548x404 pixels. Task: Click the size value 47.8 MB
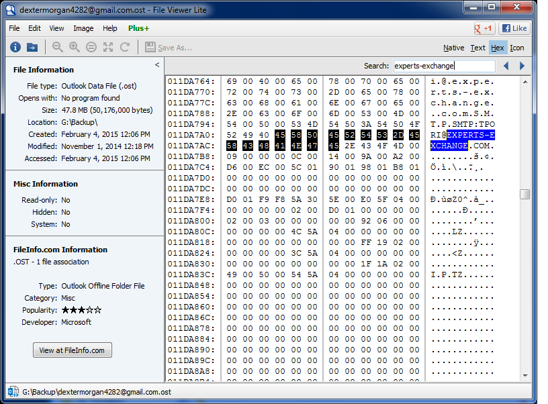pyautogui.click(x=107, y=110)
